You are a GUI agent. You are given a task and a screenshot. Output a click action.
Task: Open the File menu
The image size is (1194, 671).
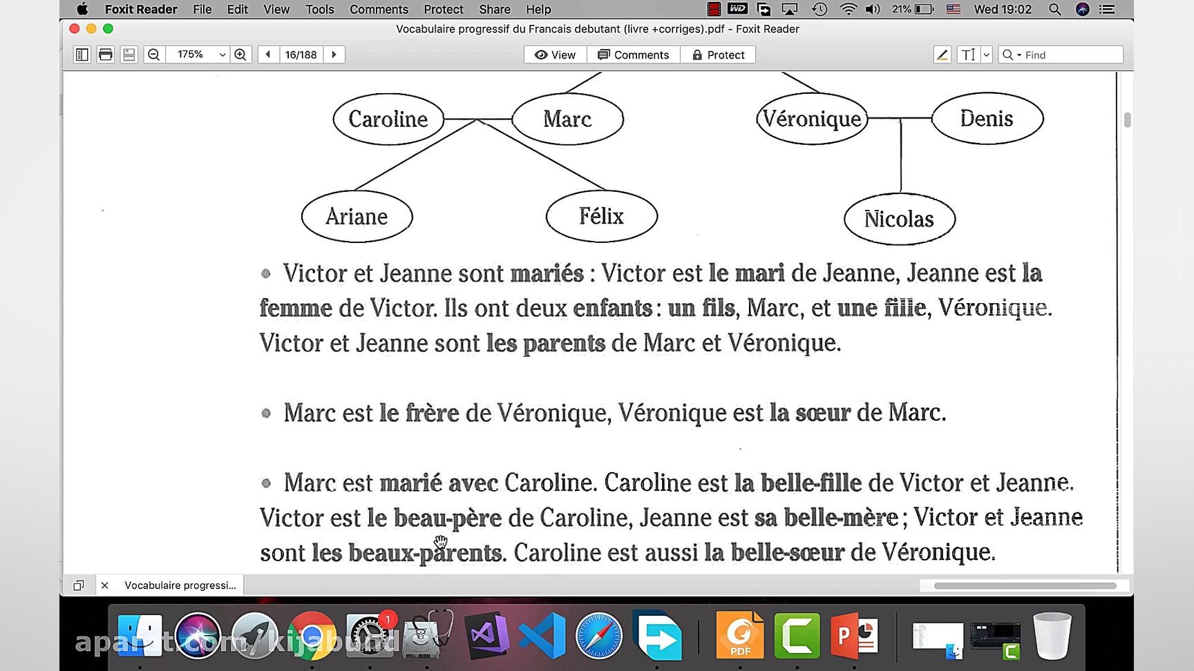pyautogui.click(x=202, y=9)
